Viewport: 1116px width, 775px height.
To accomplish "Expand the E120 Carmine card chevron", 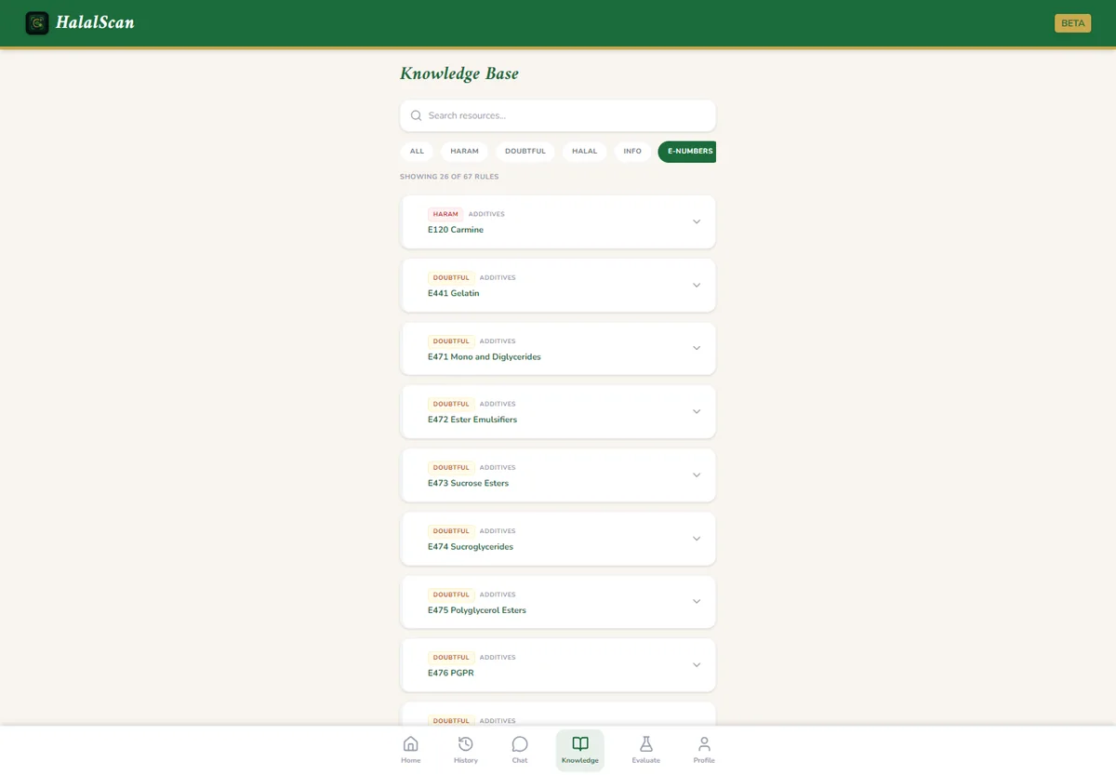I will 697,221.
